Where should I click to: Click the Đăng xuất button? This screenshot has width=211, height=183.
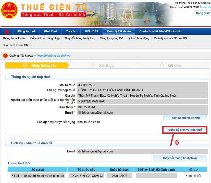tap(203, 13)
